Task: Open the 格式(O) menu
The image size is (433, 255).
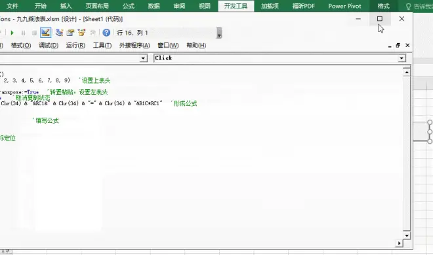Action: (x=21, y=45)
